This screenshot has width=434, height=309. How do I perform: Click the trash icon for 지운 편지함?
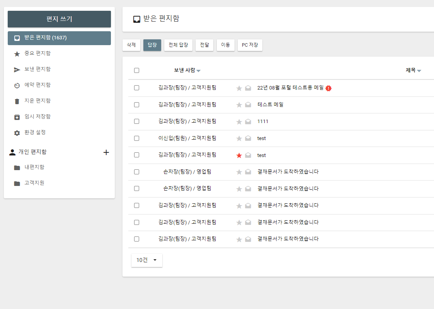pos(17,101)
